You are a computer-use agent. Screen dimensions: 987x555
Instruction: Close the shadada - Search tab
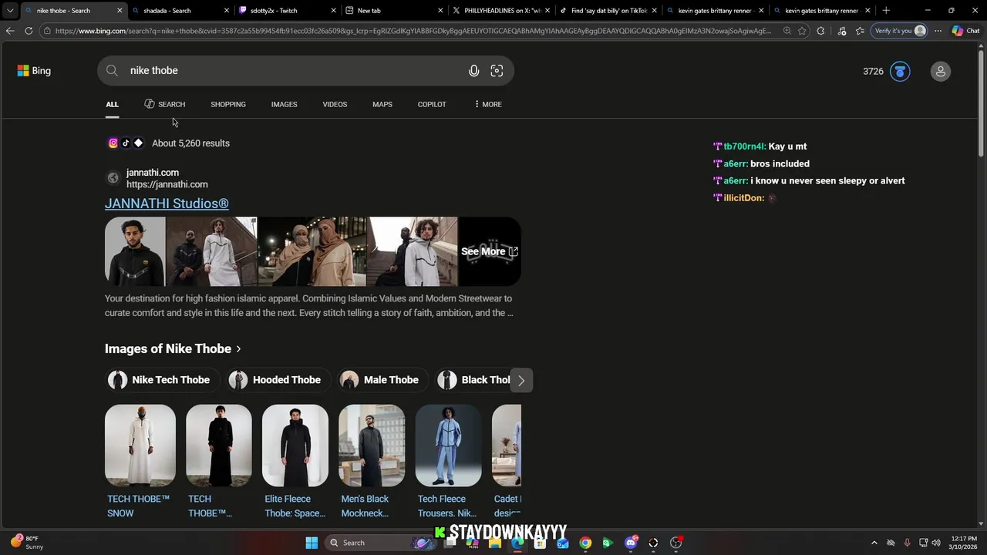[227, 11]
